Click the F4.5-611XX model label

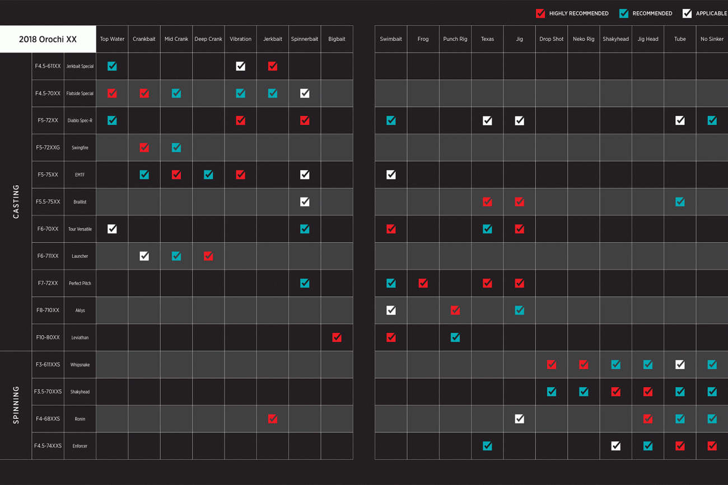point(48,66)
